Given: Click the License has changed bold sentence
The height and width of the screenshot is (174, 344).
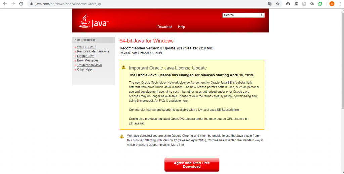Looking at the screenshot, I should 191,75.
